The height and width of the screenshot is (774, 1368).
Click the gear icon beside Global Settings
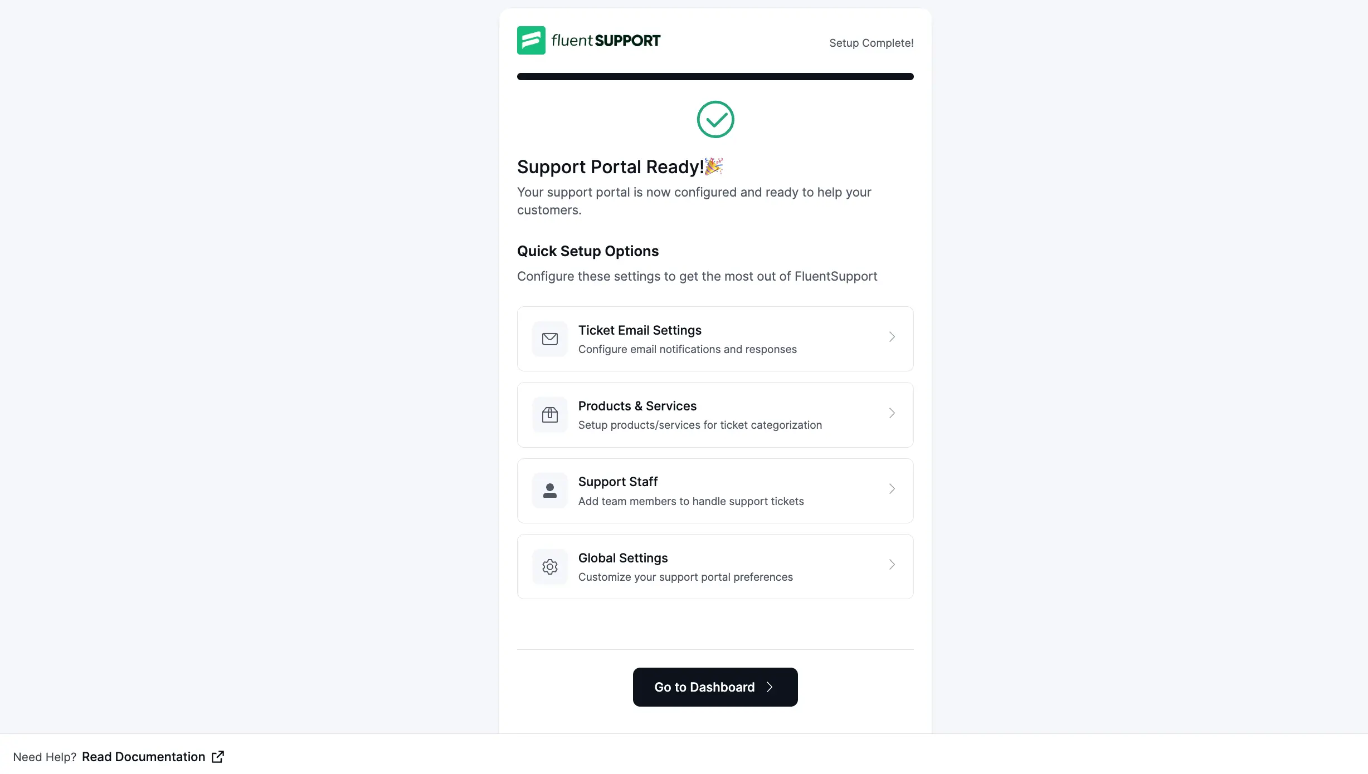(549, 566)
